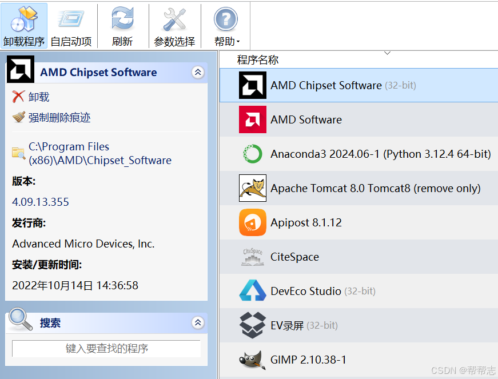Select the Anaconda3 green ring icon

point(253,154)
